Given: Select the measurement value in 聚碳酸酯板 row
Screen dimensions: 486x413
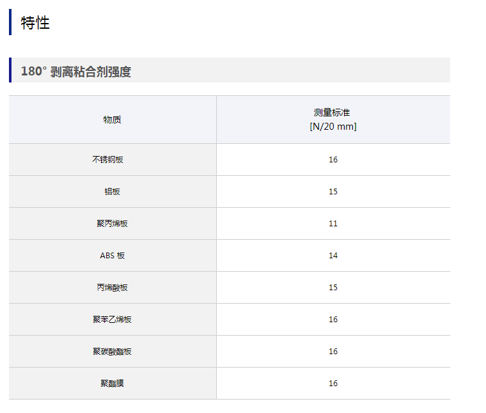Looking at the screenshot, I should click(333, 351).
